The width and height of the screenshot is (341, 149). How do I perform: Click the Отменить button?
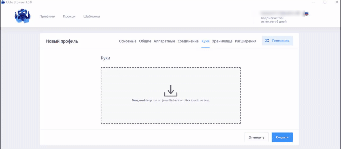256,137
